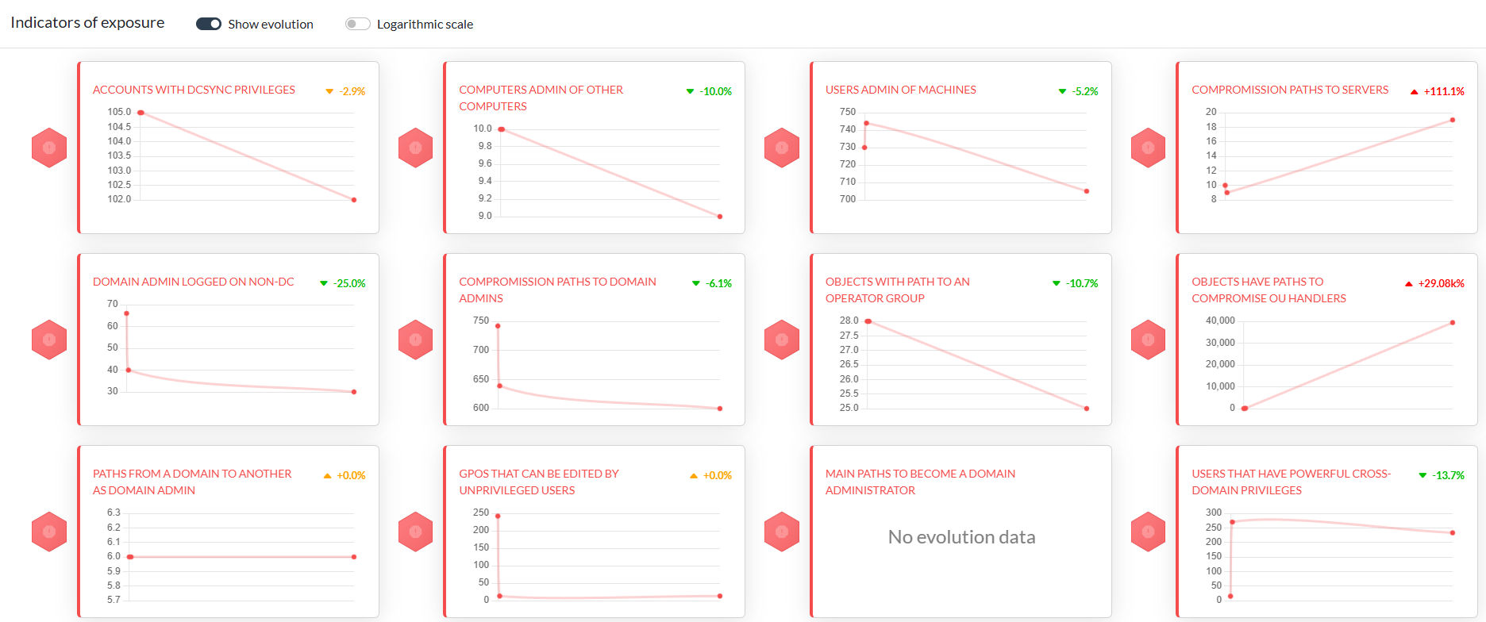Viewport: 1486px width, 622px height.
Task: Open Paths From a Domain to Another title
Action: coord(191,482)
